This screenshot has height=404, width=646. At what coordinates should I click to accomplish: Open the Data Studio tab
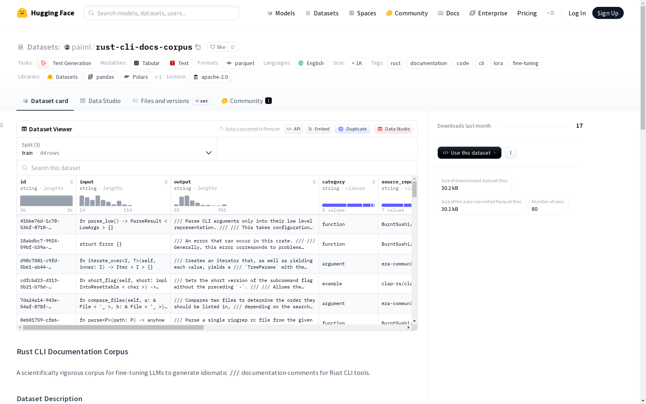pos(100,101)
